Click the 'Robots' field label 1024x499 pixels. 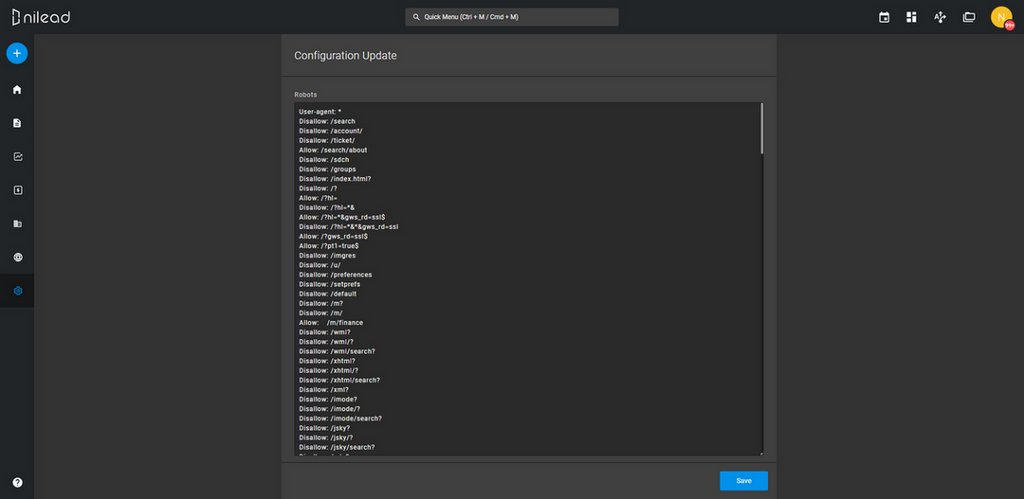click(x=305, y=95)
